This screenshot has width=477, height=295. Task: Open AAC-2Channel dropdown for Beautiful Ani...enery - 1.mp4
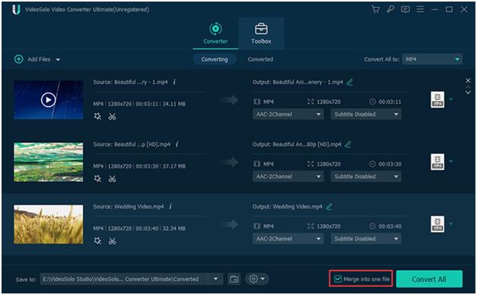[x=288, y=115]
